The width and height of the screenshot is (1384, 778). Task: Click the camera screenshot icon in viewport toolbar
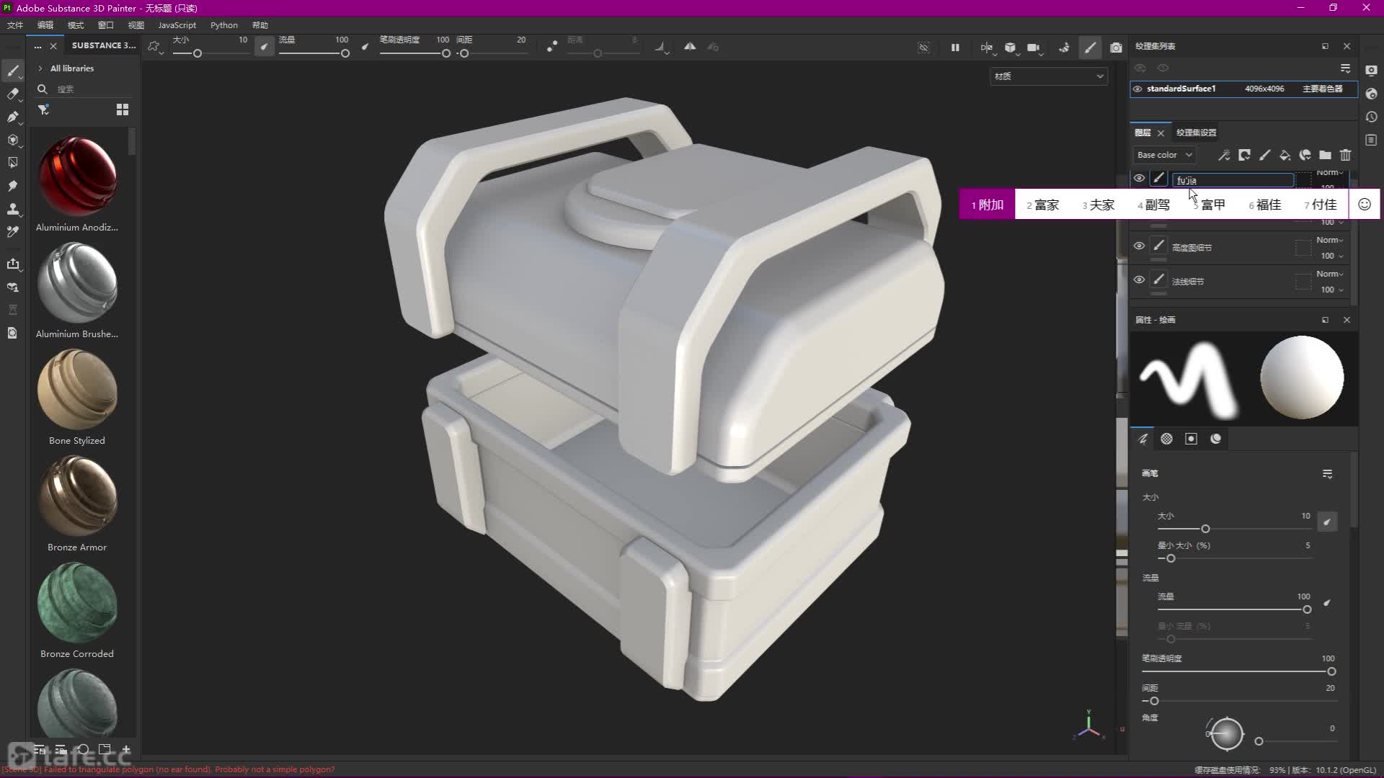coord(1116,48)
